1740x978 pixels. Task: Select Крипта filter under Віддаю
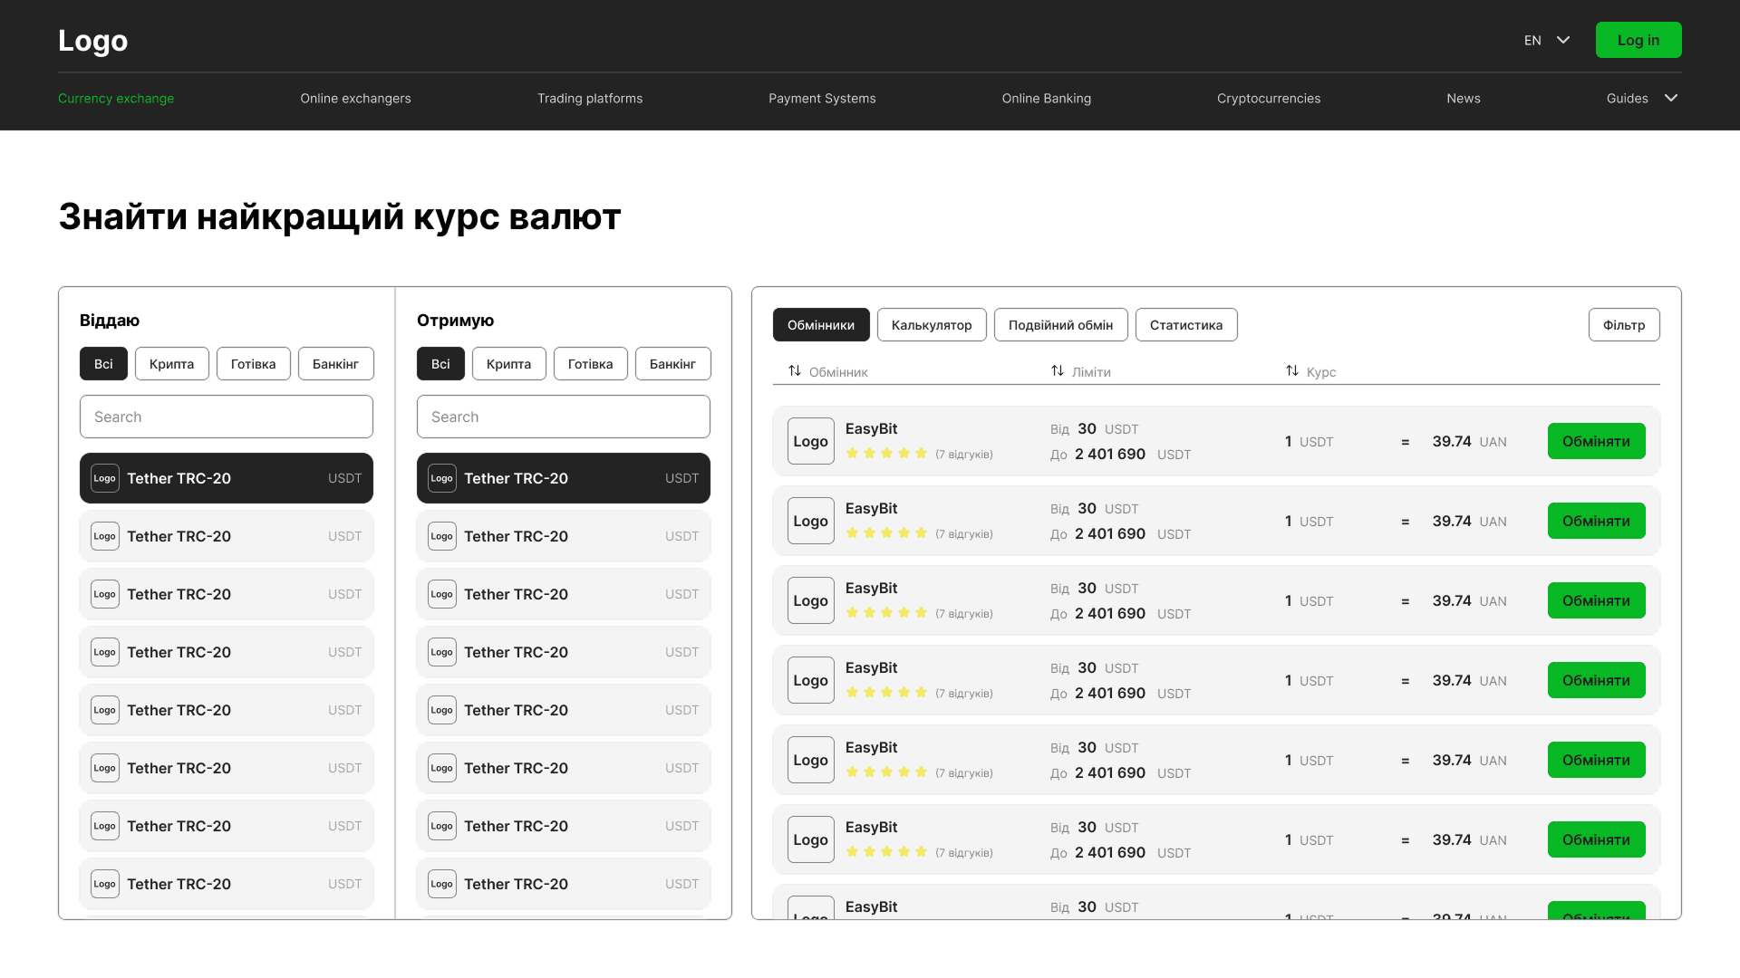pos(171,364)
